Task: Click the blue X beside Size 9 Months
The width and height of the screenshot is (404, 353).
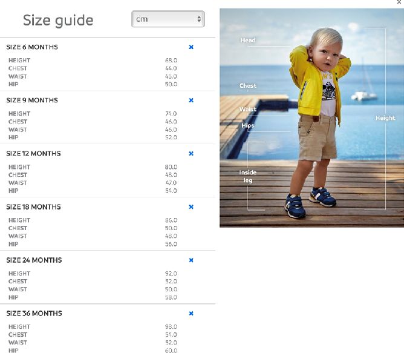Action: pos(191,100)
